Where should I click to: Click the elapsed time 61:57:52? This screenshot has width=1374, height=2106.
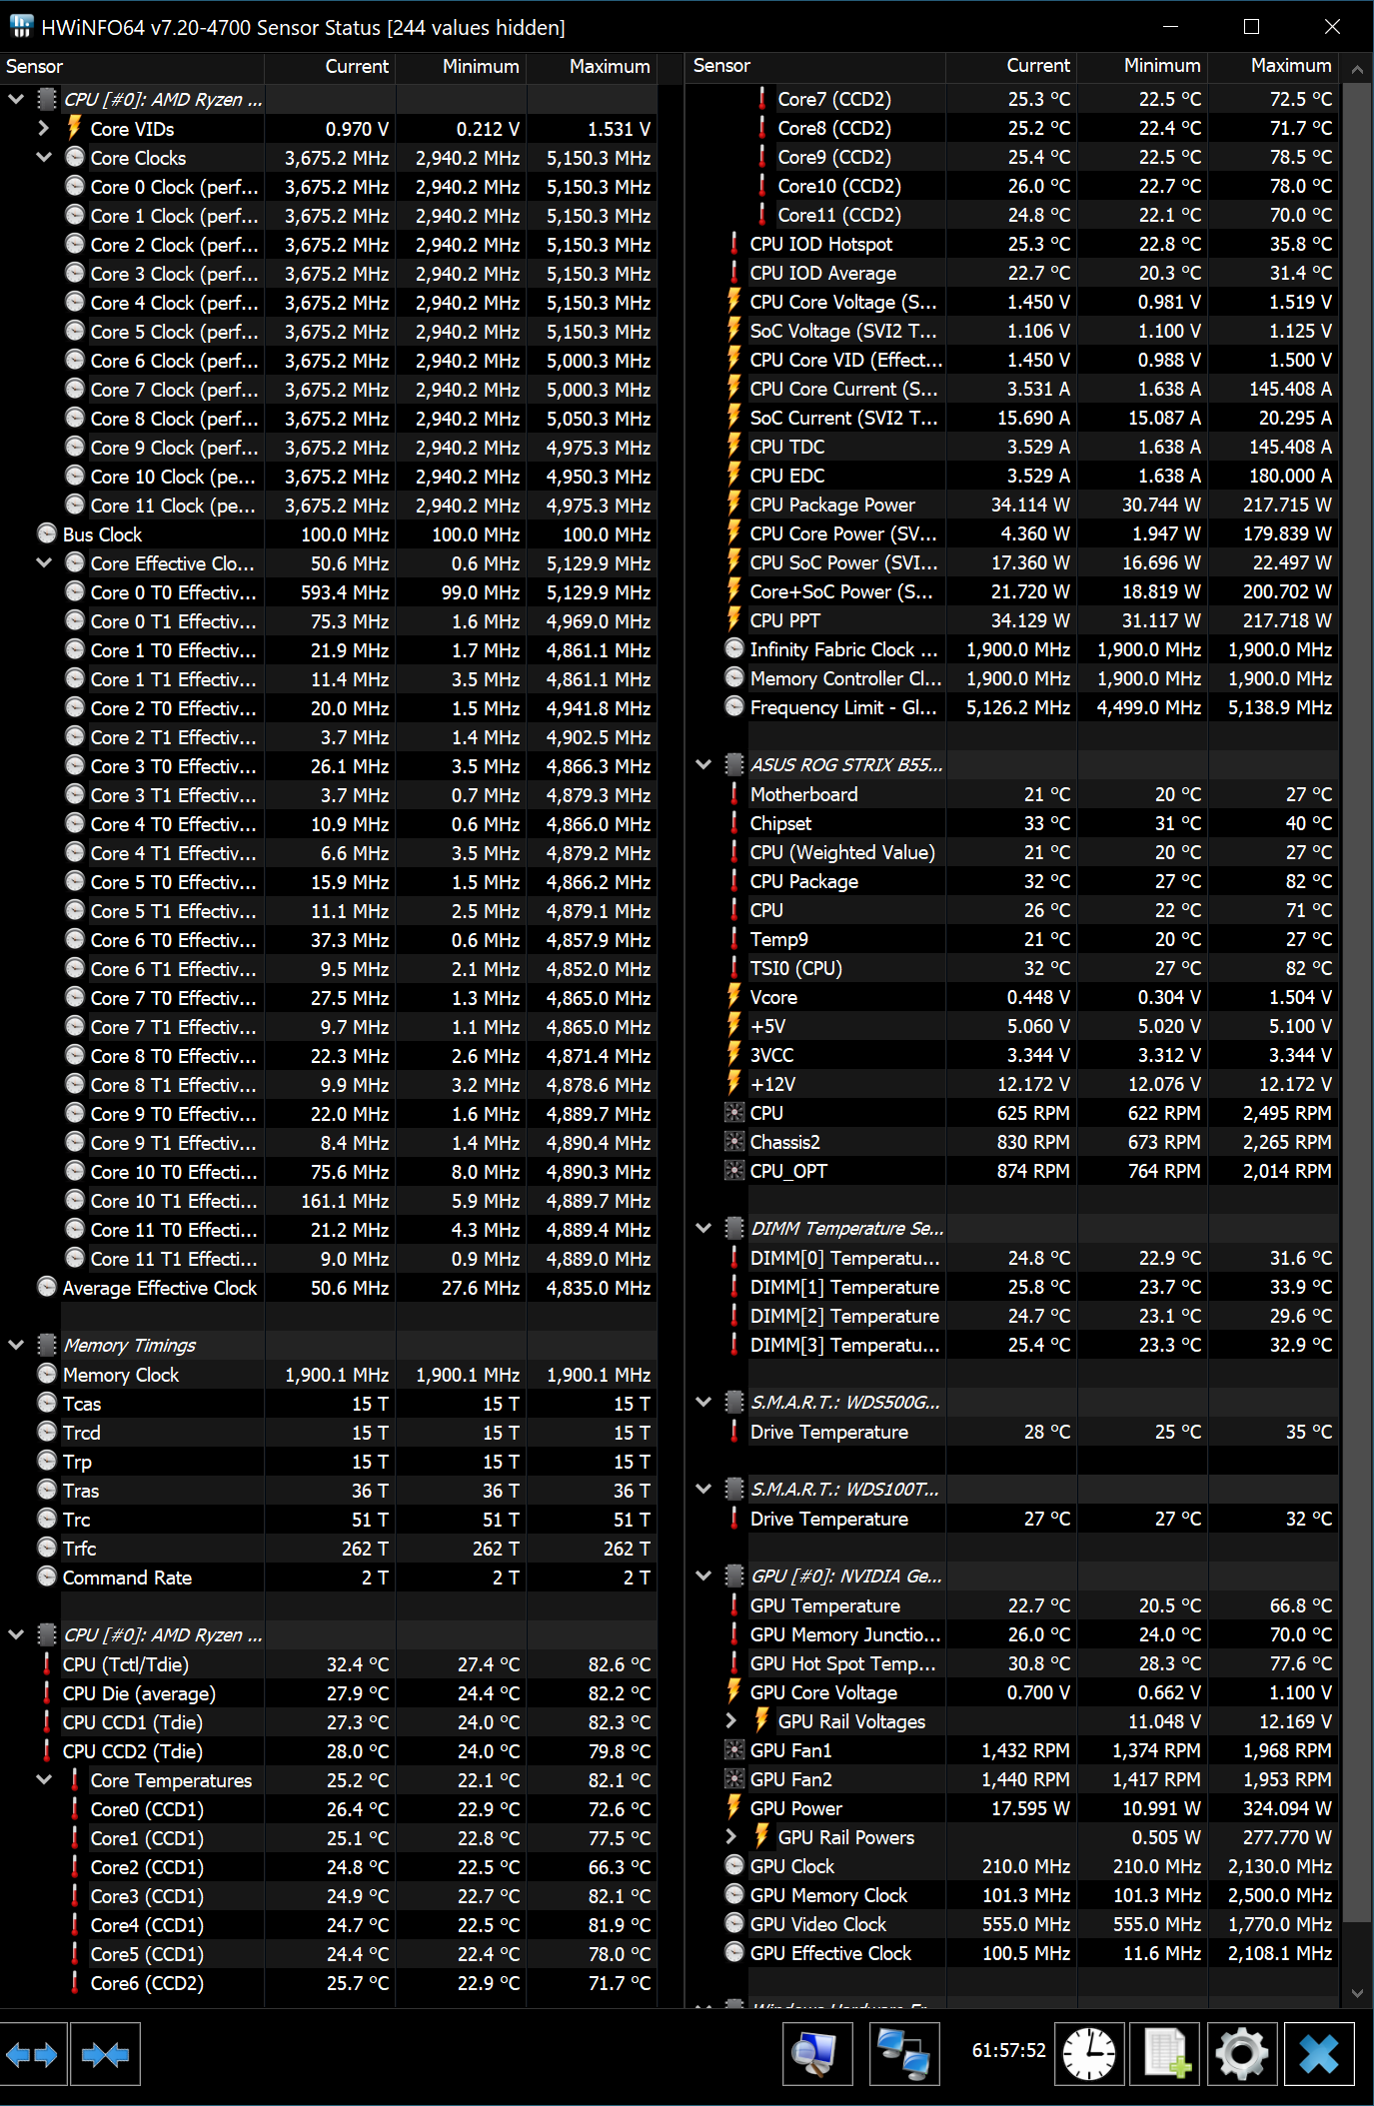coord(1008,2050)
